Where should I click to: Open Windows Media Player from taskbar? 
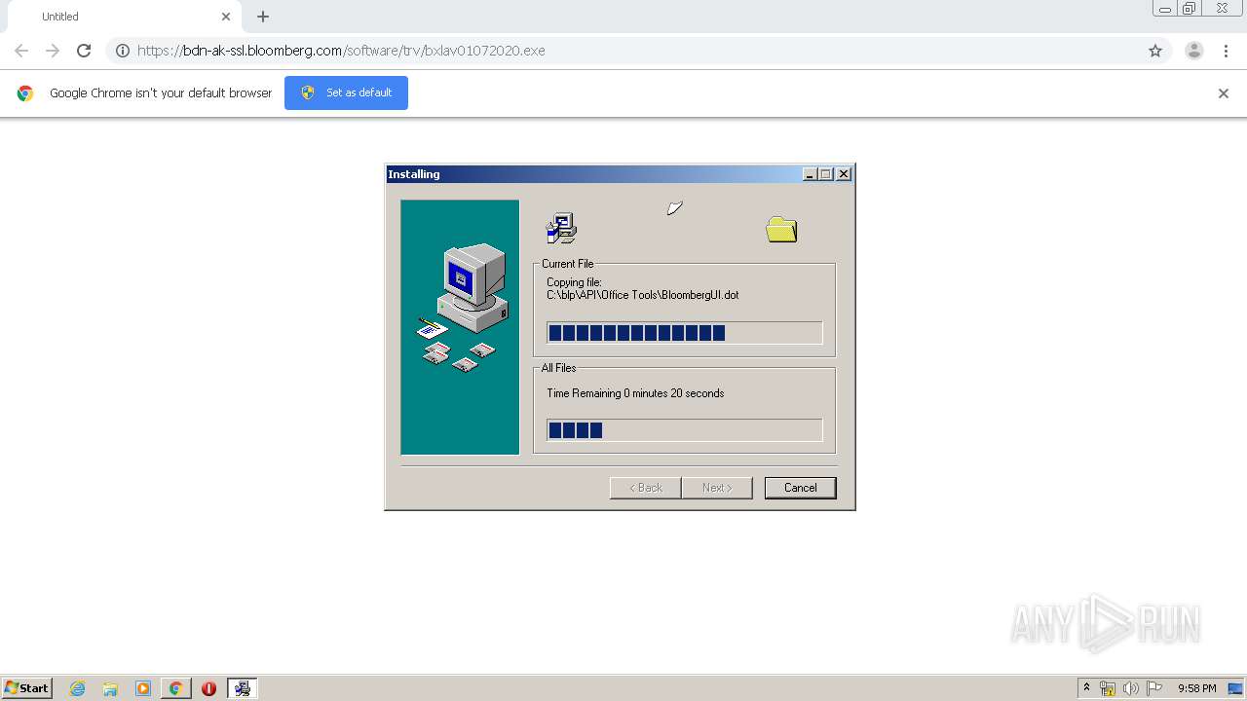(143, 688)
